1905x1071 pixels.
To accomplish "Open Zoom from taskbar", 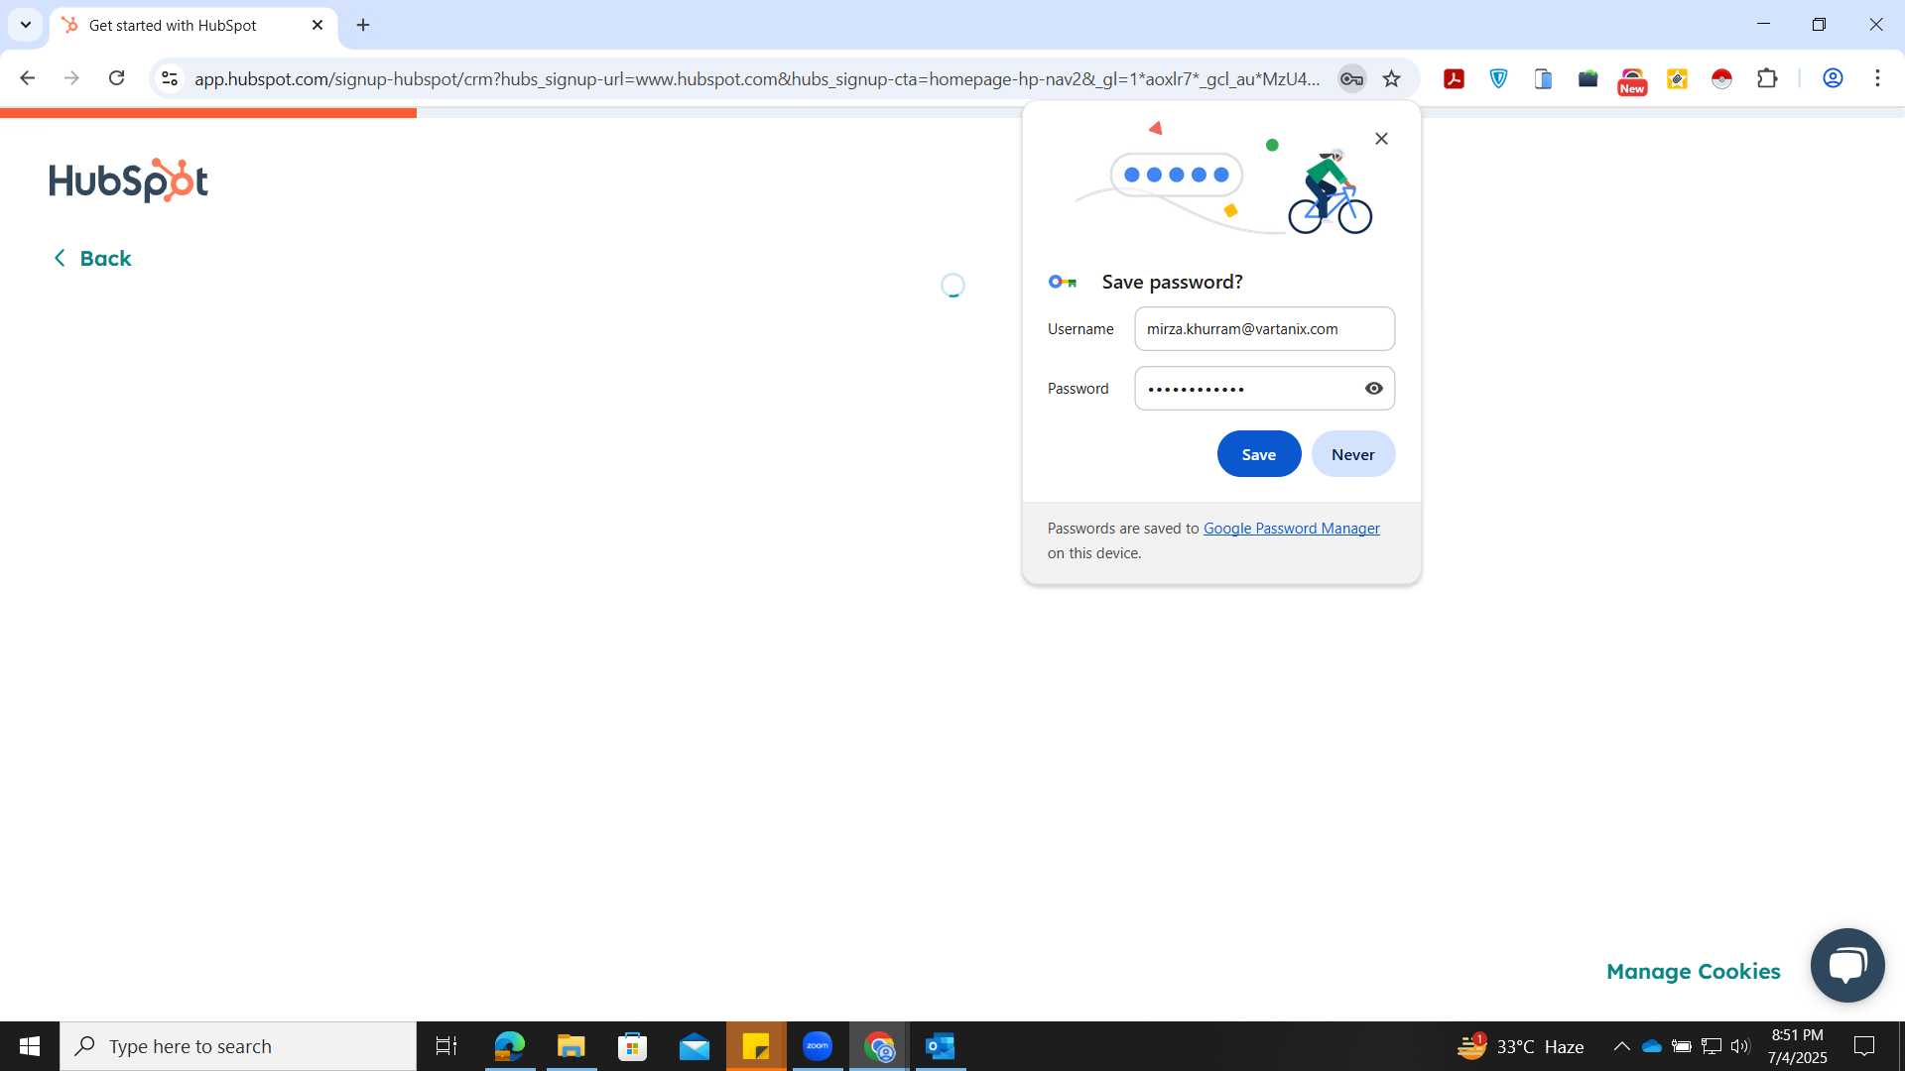I will coord(818,1046).
